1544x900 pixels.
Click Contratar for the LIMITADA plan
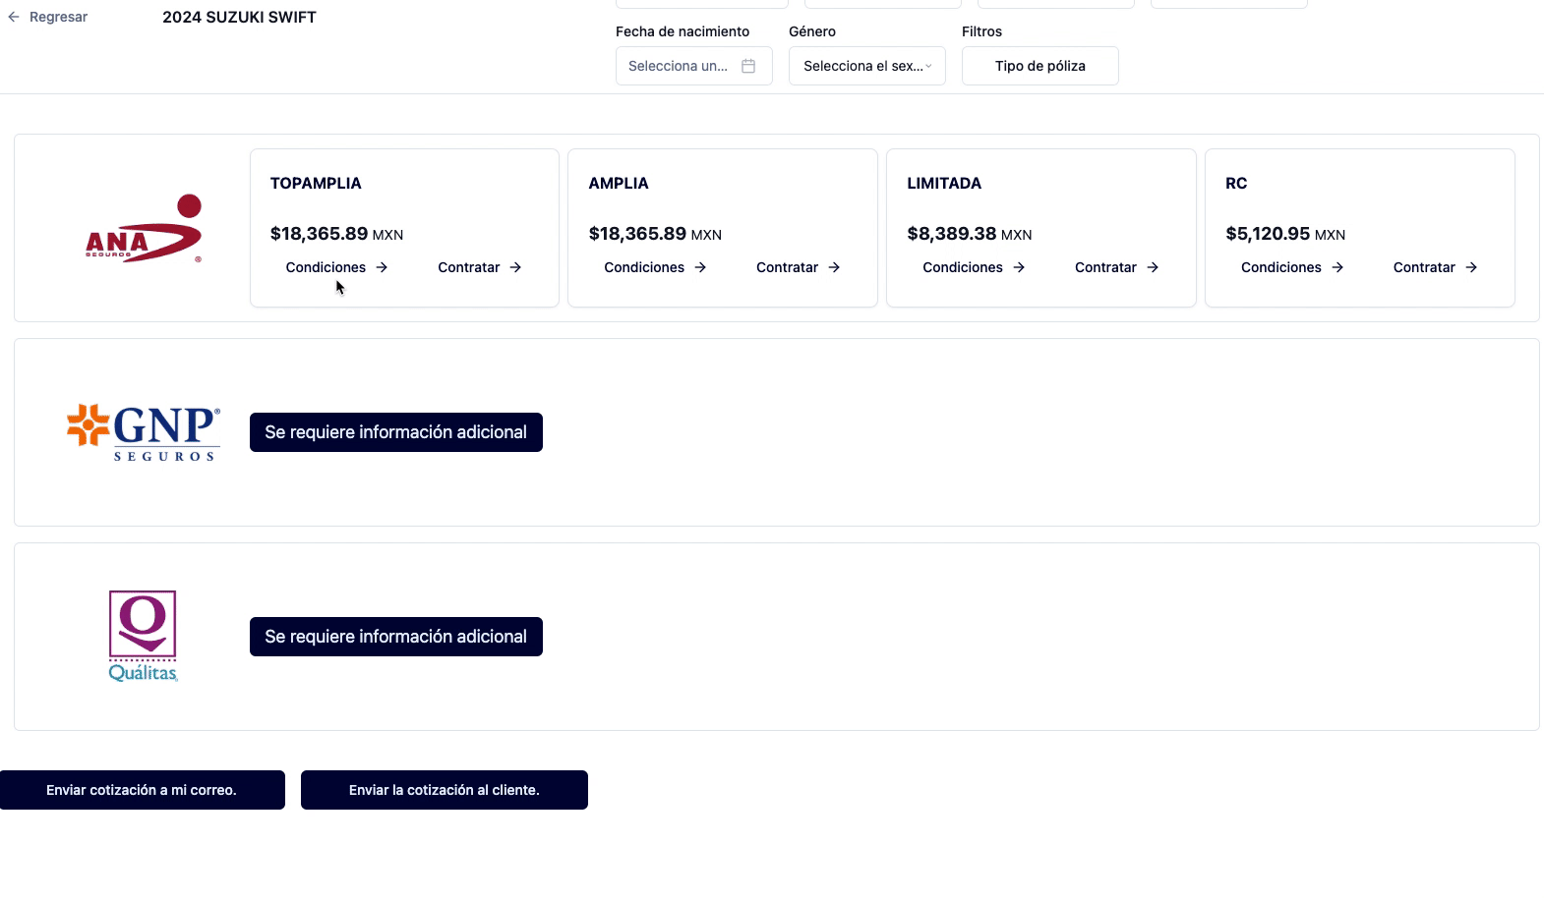1117,267
